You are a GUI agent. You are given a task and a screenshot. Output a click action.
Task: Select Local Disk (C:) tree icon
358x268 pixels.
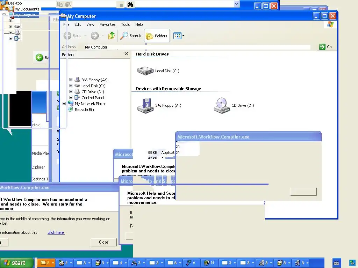pyautogui.click(x=77, y=86)
